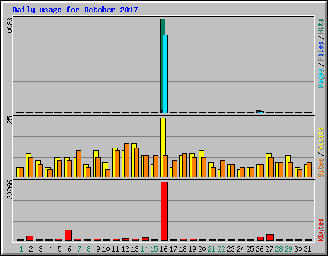The image size is (328, 256).
Task: Click the day 29 x-axis label
Action: 288,249
